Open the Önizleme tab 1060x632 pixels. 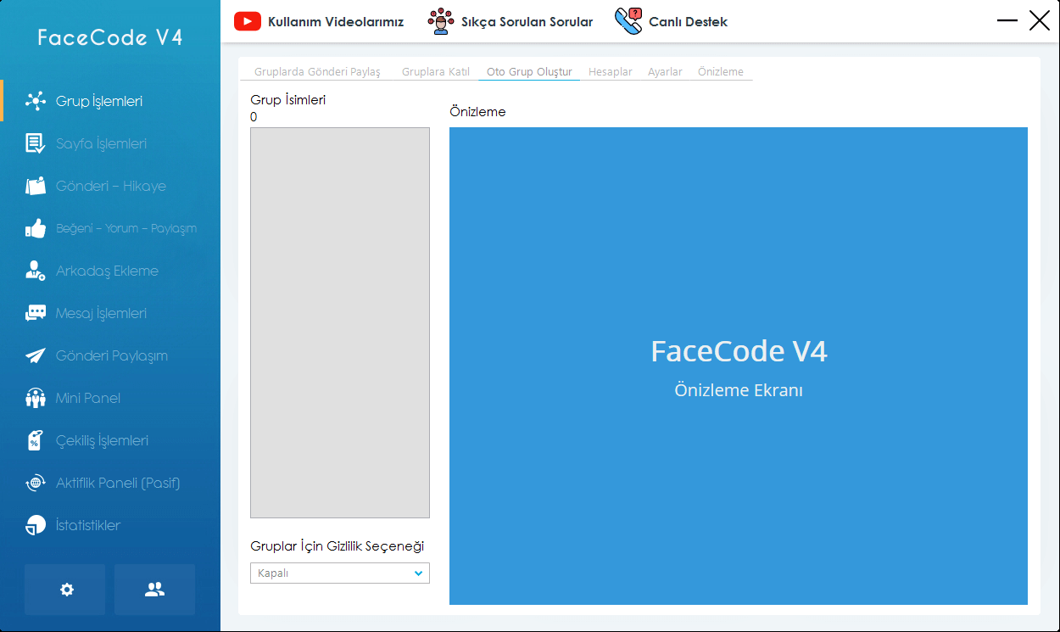721,72
